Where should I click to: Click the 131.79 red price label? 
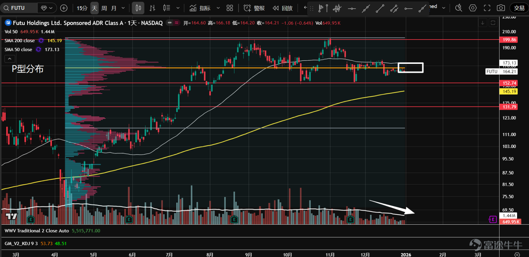[x=509, y=107]
